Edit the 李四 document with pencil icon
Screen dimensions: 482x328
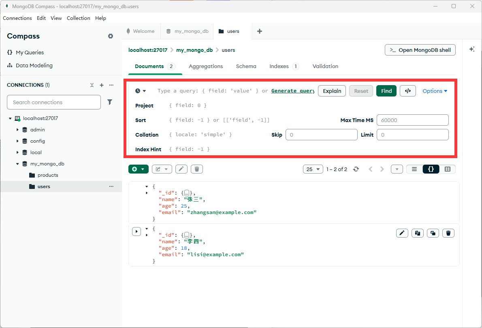coord(402,233)
